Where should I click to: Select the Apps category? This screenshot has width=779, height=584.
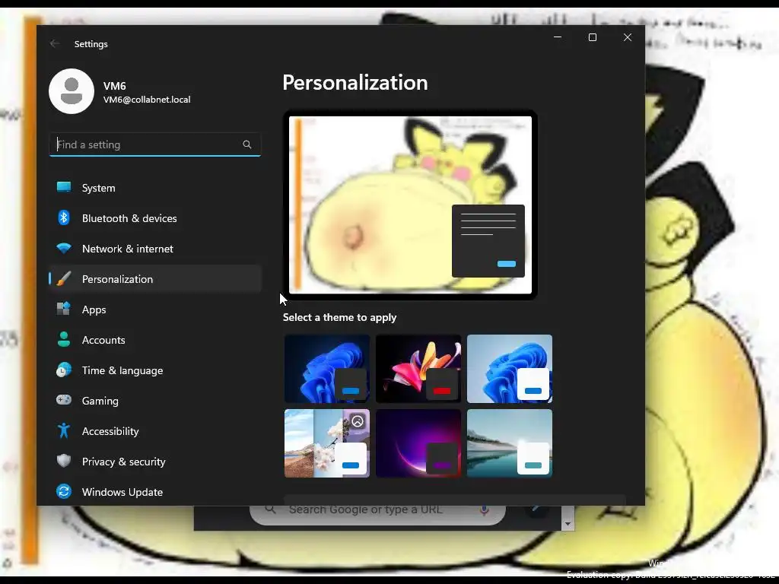click(155, 309)
